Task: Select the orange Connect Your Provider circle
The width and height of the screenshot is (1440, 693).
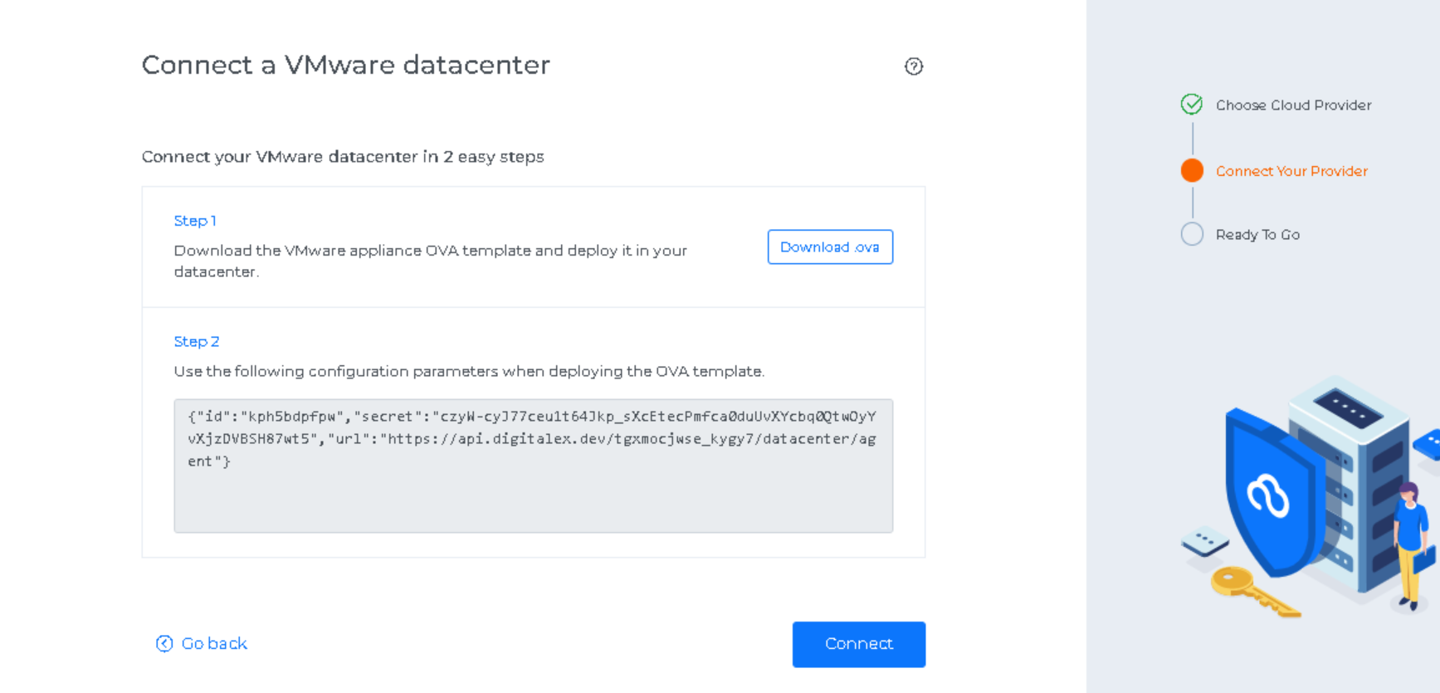Action: click(x=1192, y=170)
